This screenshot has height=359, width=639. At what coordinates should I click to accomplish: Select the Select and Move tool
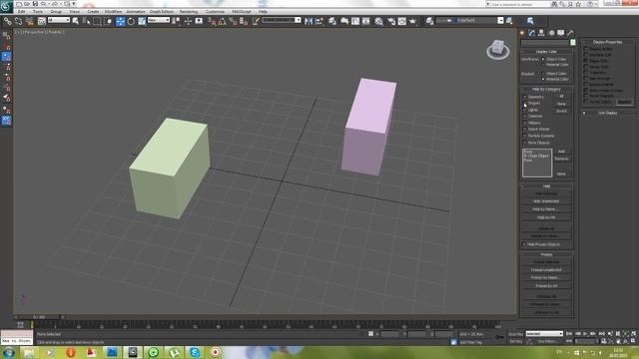click(120, 21)
